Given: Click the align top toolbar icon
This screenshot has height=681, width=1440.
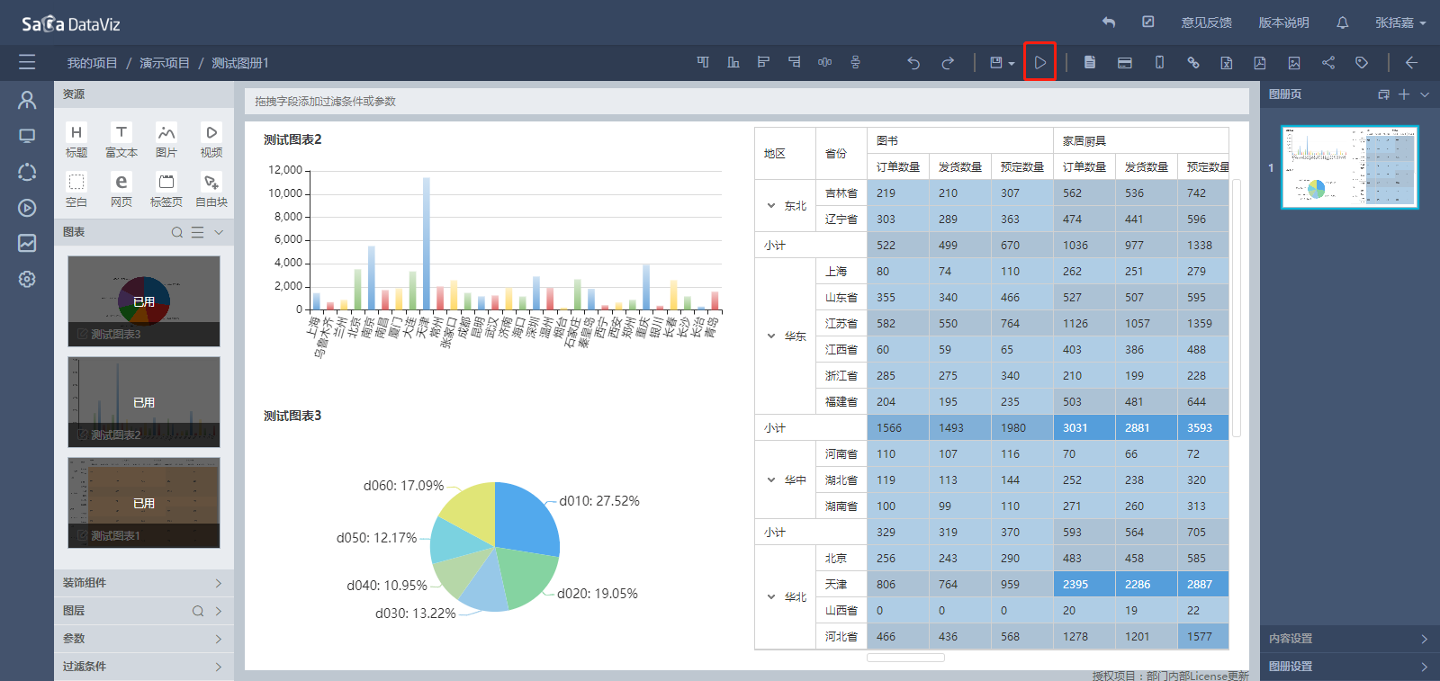Looking at the screenshot, I should tap(703, 62).
